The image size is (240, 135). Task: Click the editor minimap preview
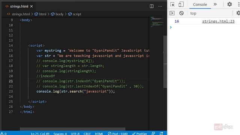pyautogui.click(x=157, y=22)
